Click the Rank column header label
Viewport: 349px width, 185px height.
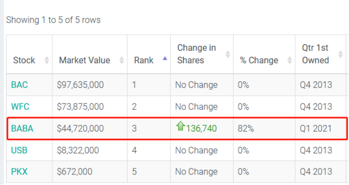[x=144, y=60]
